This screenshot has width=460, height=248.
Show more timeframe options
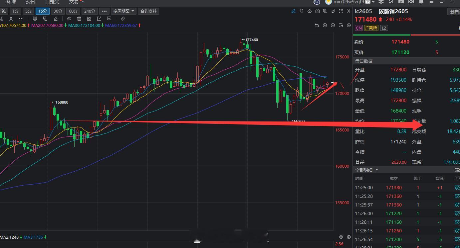point(104,11)
